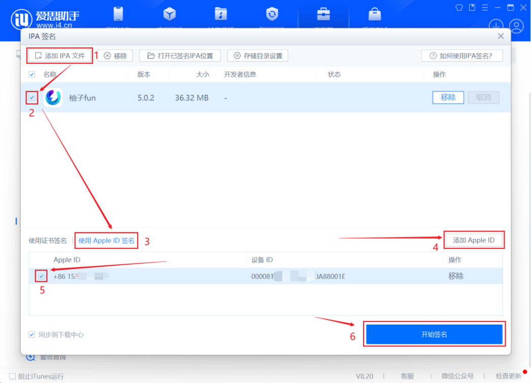Open the shopping bag store icon
531x383 pixels.
(x=375, y=14)
